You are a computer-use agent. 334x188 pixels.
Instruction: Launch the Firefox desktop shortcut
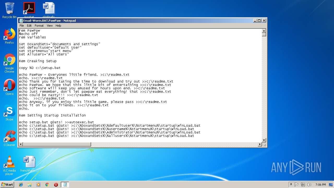[x=9, y=36]
